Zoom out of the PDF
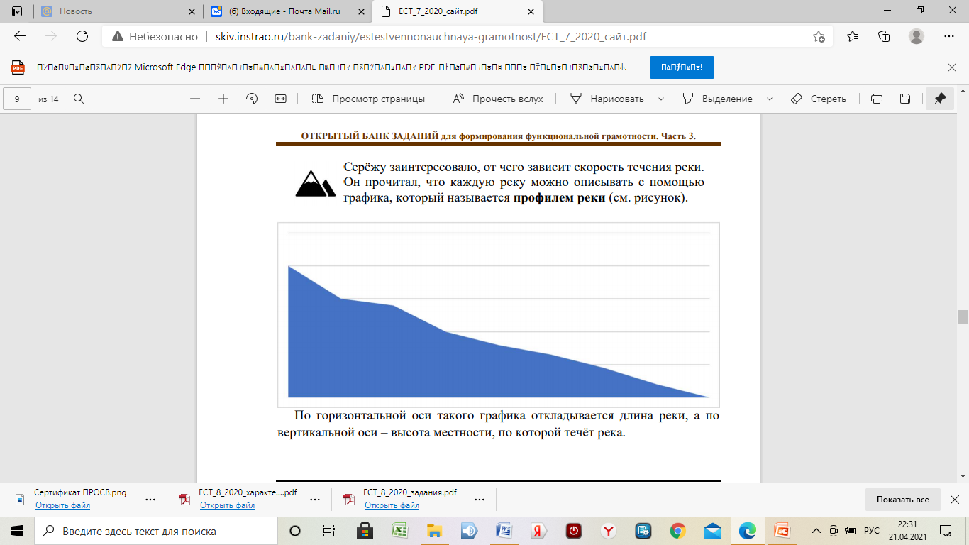Screen dimensions: 969x545 195,99
